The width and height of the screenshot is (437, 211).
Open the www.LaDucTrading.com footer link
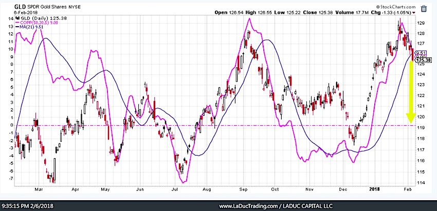pos(249,206)
